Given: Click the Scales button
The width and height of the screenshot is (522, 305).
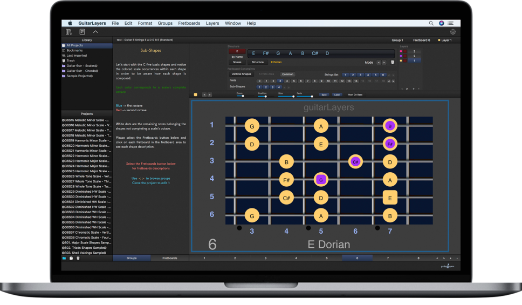Looking at the screenshot, I should point(237,62).
